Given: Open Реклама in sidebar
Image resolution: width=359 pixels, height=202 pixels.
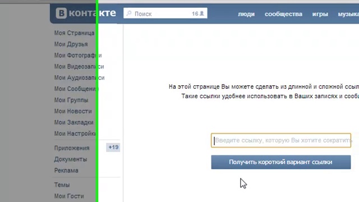Looking at the screenshot, I should coord(66,171).
